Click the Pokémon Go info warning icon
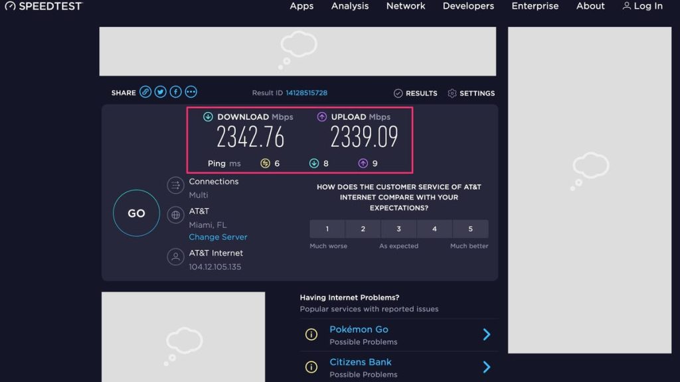The image size is (680, 382). pyautogui.click(x=311, y=334)
